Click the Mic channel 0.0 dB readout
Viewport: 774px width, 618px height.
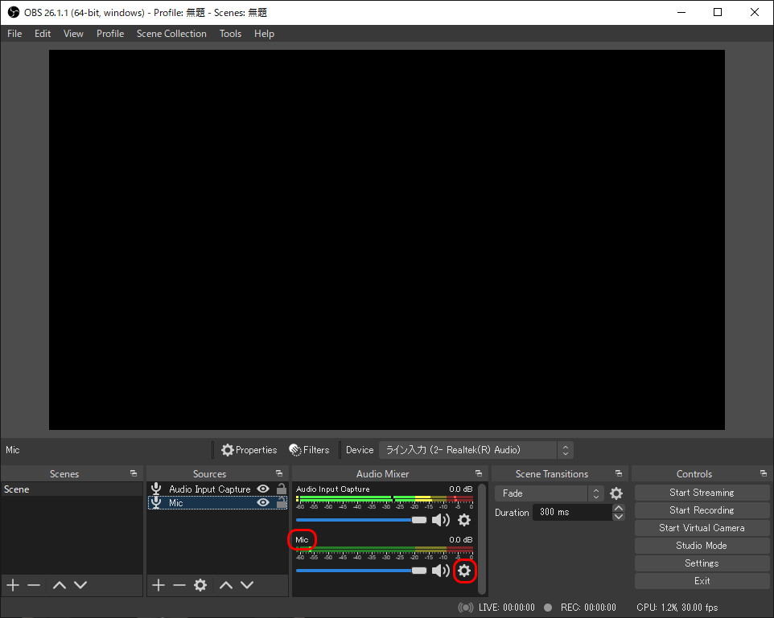(x=460, y=539)
